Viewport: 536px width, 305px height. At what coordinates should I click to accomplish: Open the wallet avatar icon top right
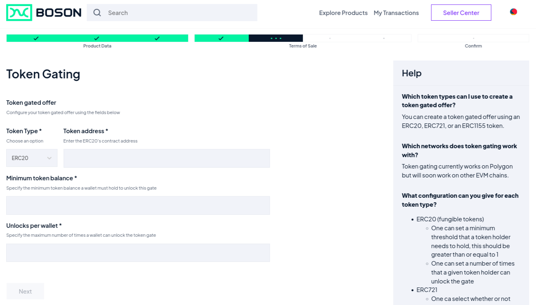tap(513, 12)
